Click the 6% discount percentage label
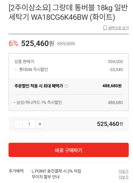This screenshot has width=133, height=183. (x=13, y=44)
